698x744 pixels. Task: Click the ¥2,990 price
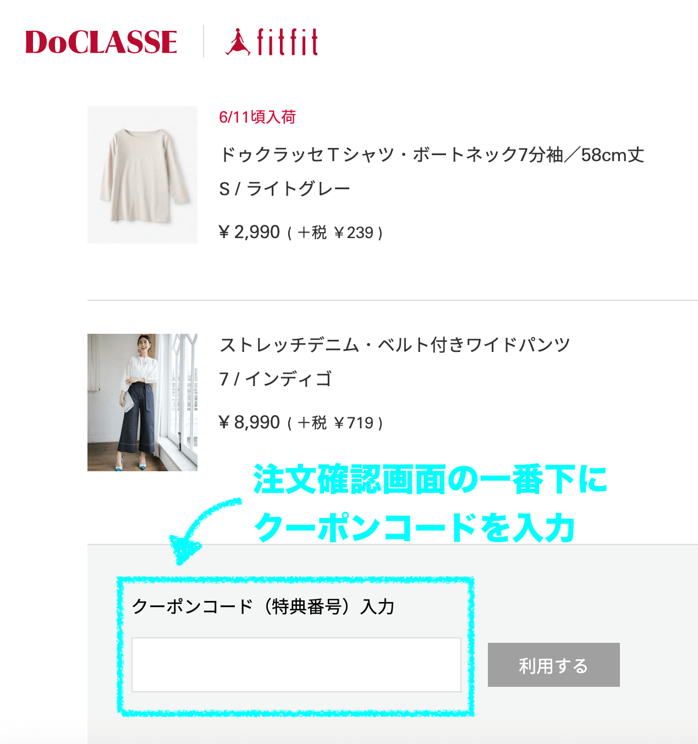(249, 232)
